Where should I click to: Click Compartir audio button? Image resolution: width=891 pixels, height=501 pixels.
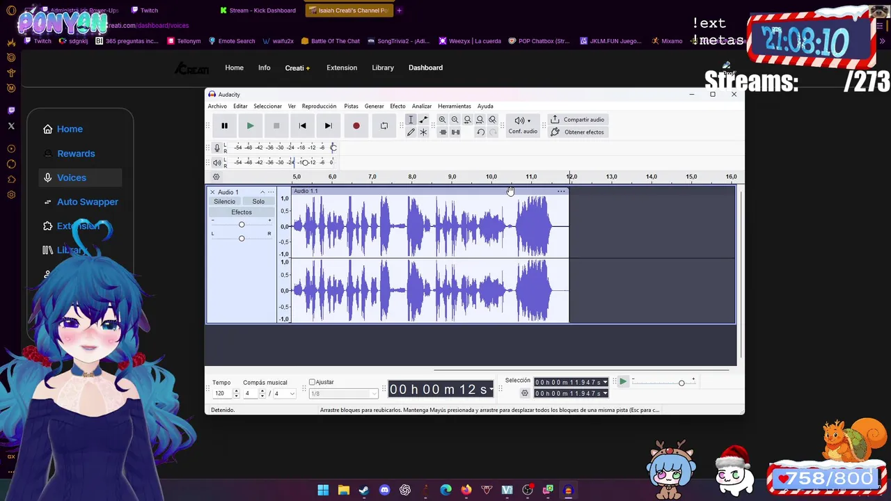coord(577,120)
